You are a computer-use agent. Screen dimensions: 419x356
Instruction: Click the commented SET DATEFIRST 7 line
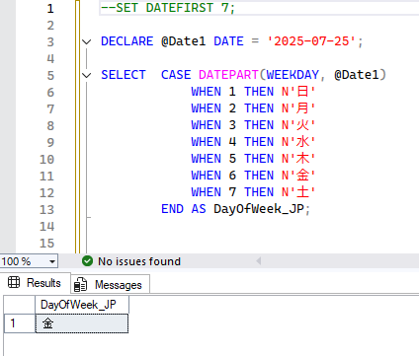[x=168, y=8]
